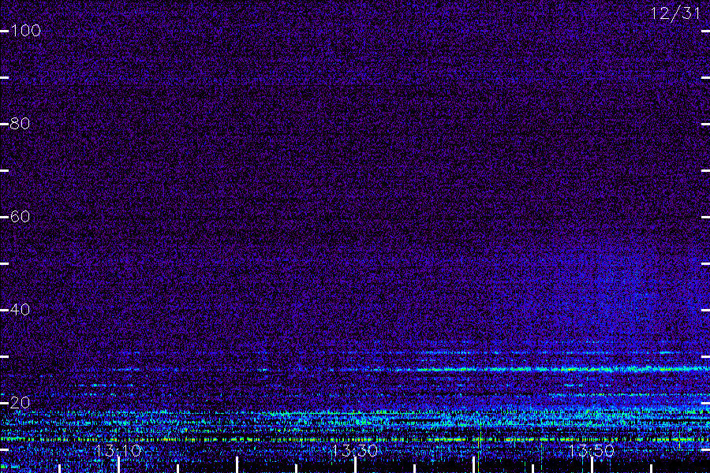710x473 pixels.
Task: Click the tall tick mark below 13:50
Action: [x=592, y=465]
